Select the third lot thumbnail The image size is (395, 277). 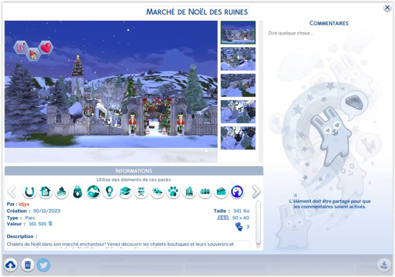coord(238,85)
